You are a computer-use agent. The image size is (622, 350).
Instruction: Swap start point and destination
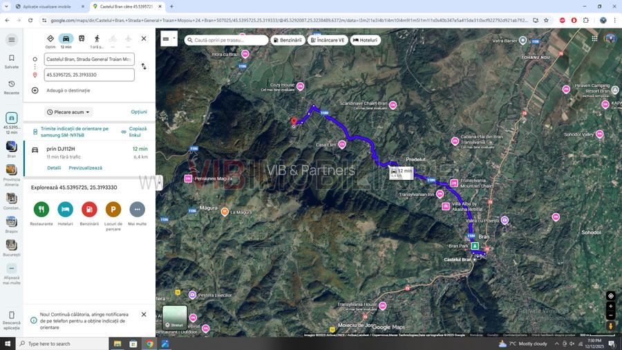(x=144, y=66)
